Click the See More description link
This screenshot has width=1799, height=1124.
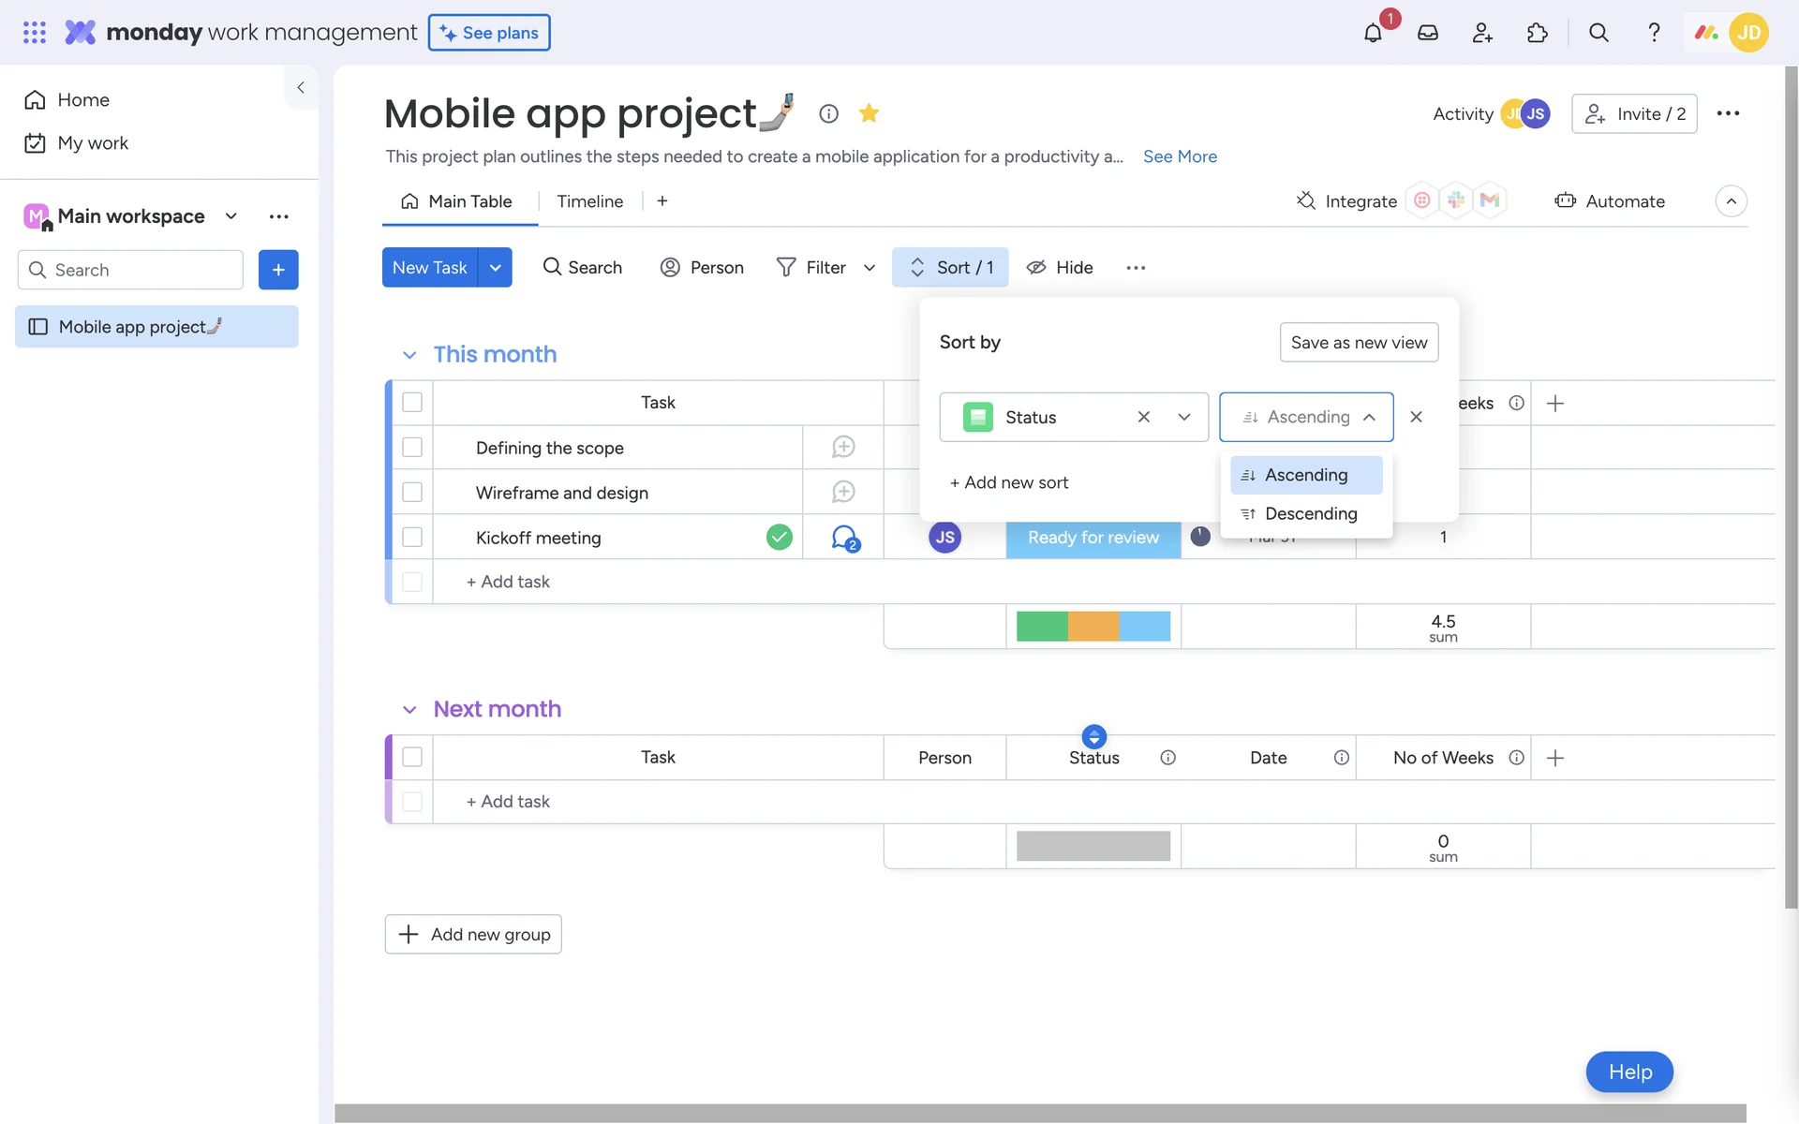1180,156
